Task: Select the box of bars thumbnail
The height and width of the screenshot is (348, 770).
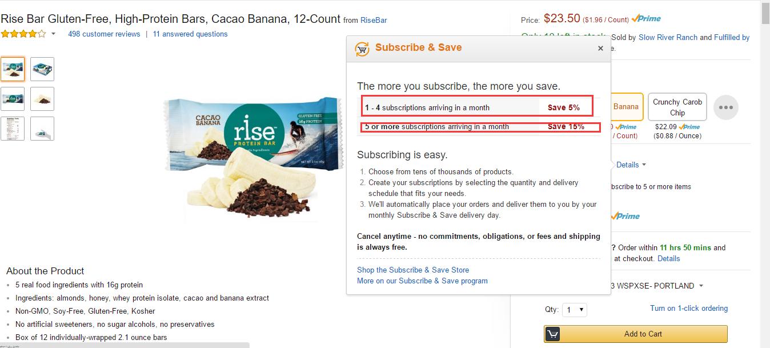Action: coord(42,69)
